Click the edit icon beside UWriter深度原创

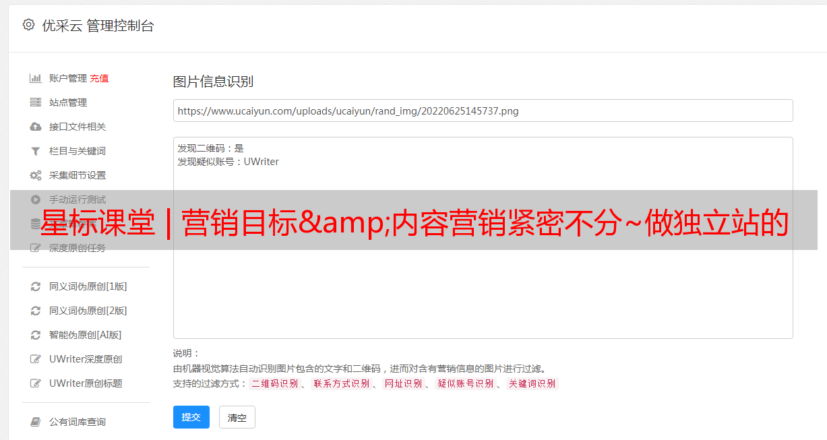(x=36, y=359)
